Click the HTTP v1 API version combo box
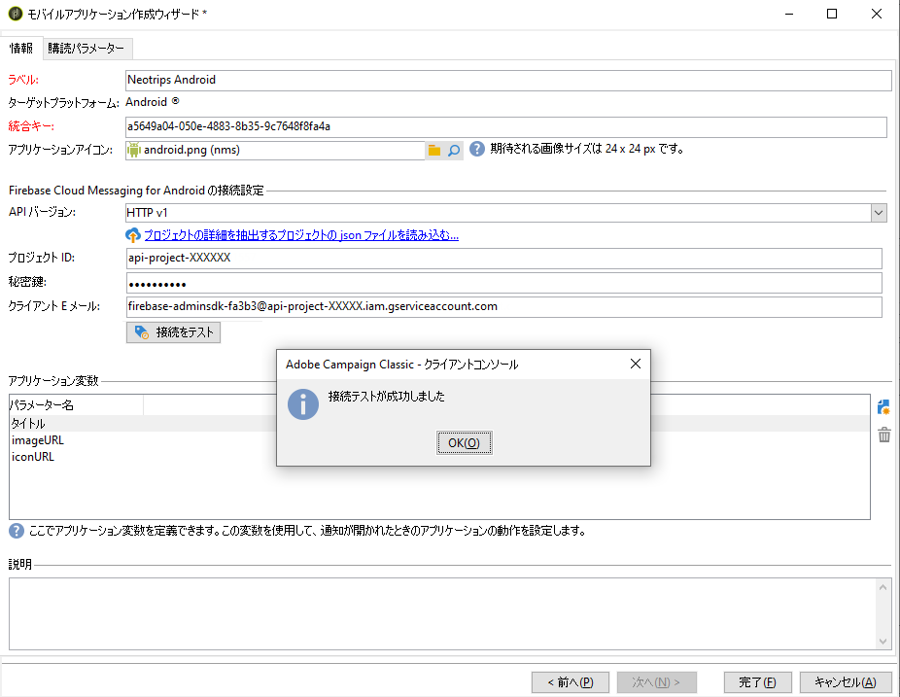Viewport: 900px width, 697px height. (x=505, y=213)
